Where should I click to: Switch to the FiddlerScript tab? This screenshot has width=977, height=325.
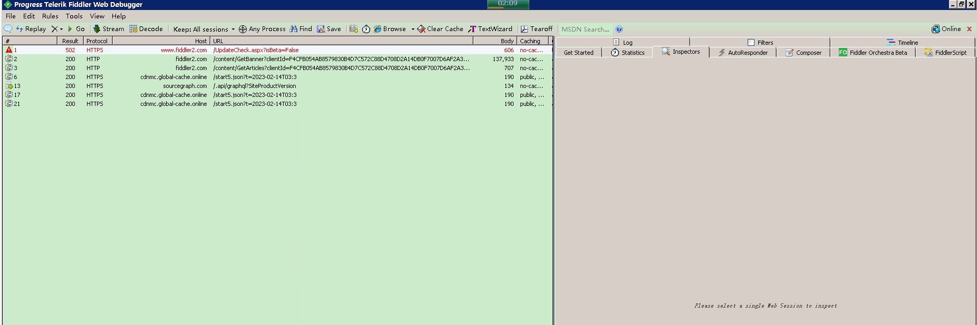click(945, 53)
